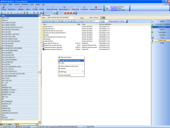Switch to the Droits tab
The width and height of the screenshot is (170, 128).
pos(161,43)
